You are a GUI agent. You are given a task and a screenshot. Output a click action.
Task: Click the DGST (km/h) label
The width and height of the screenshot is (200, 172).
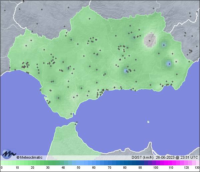[x=143, y=158]
